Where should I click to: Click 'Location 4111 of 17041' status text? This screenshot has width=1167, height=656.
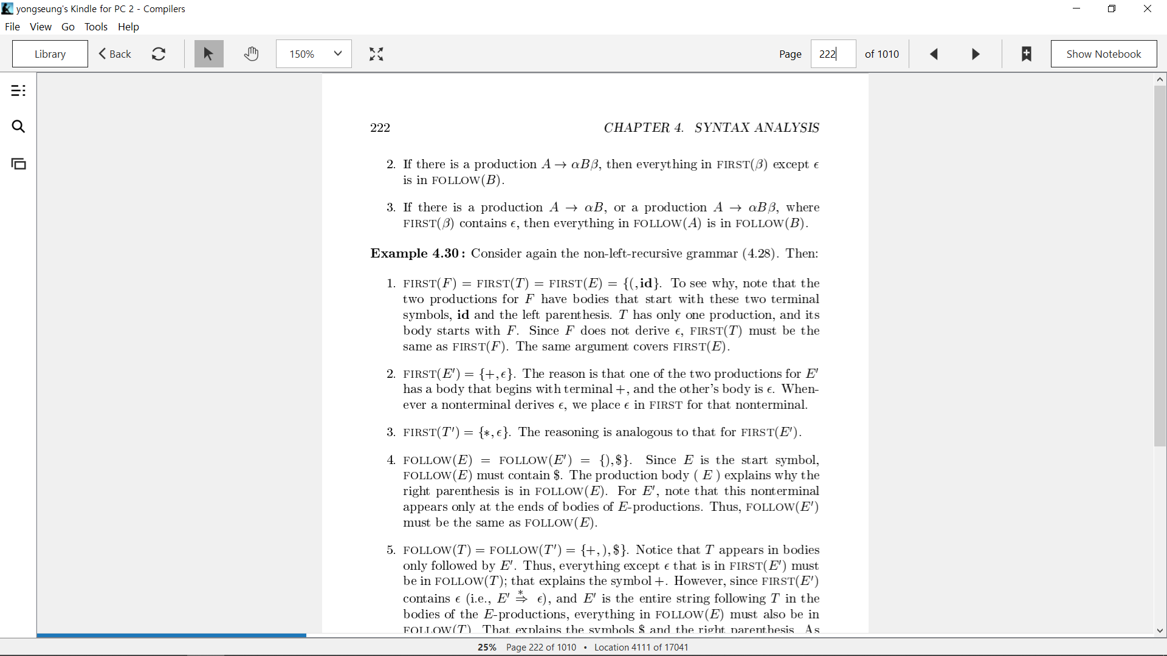tap(641, 647)
